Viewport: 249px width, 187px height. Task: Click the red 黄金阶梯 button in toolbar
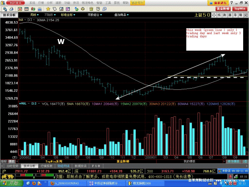pos(223,9)
